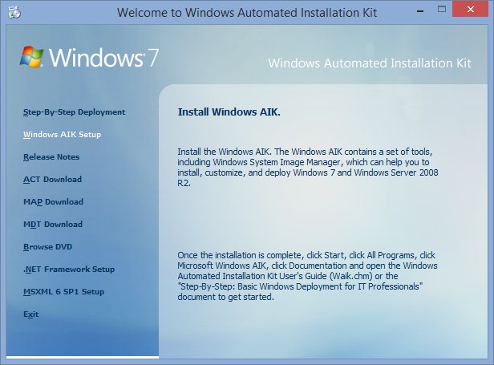The image size is (494, 365).
Task: Start .NET Framework Setup
Action: coord(69,270)
